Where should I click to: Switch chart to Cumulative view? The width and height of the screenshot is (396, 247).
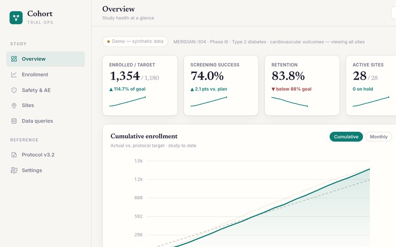[346, 136]
